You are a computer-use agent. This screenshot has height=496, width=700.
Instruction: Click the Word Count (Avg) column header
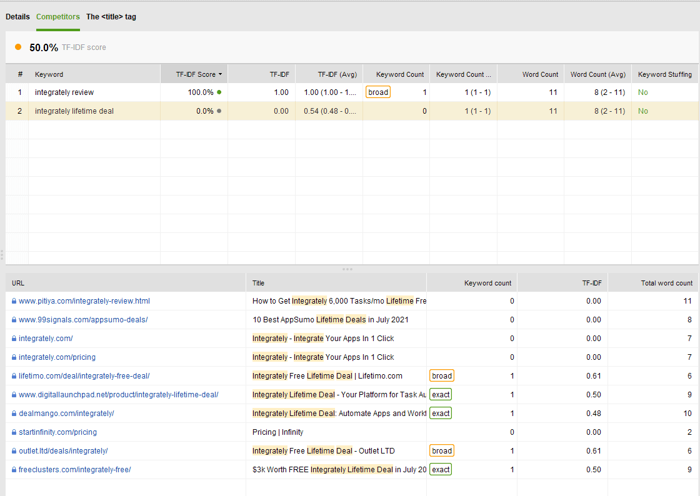point(597,74)
